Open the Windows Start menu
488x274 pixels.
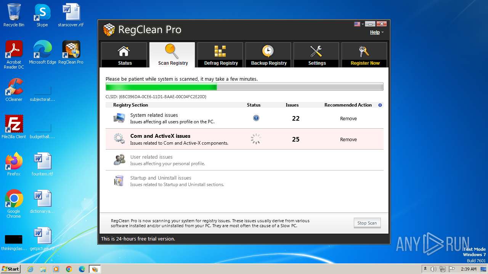(10, 269)
